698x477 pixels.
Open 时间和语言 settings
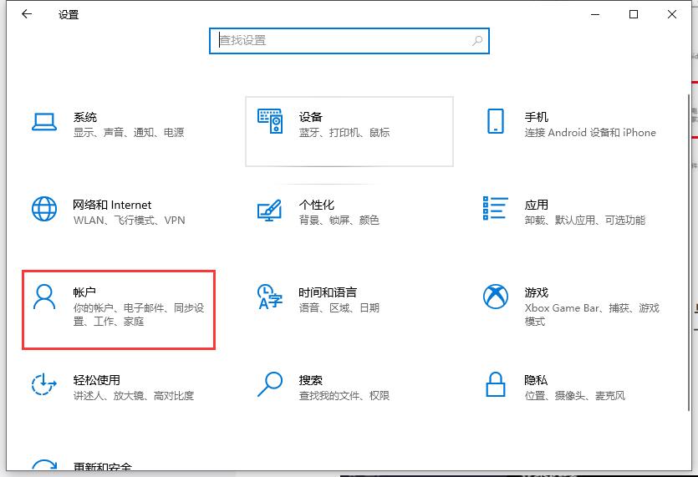(x=328, y=292)
